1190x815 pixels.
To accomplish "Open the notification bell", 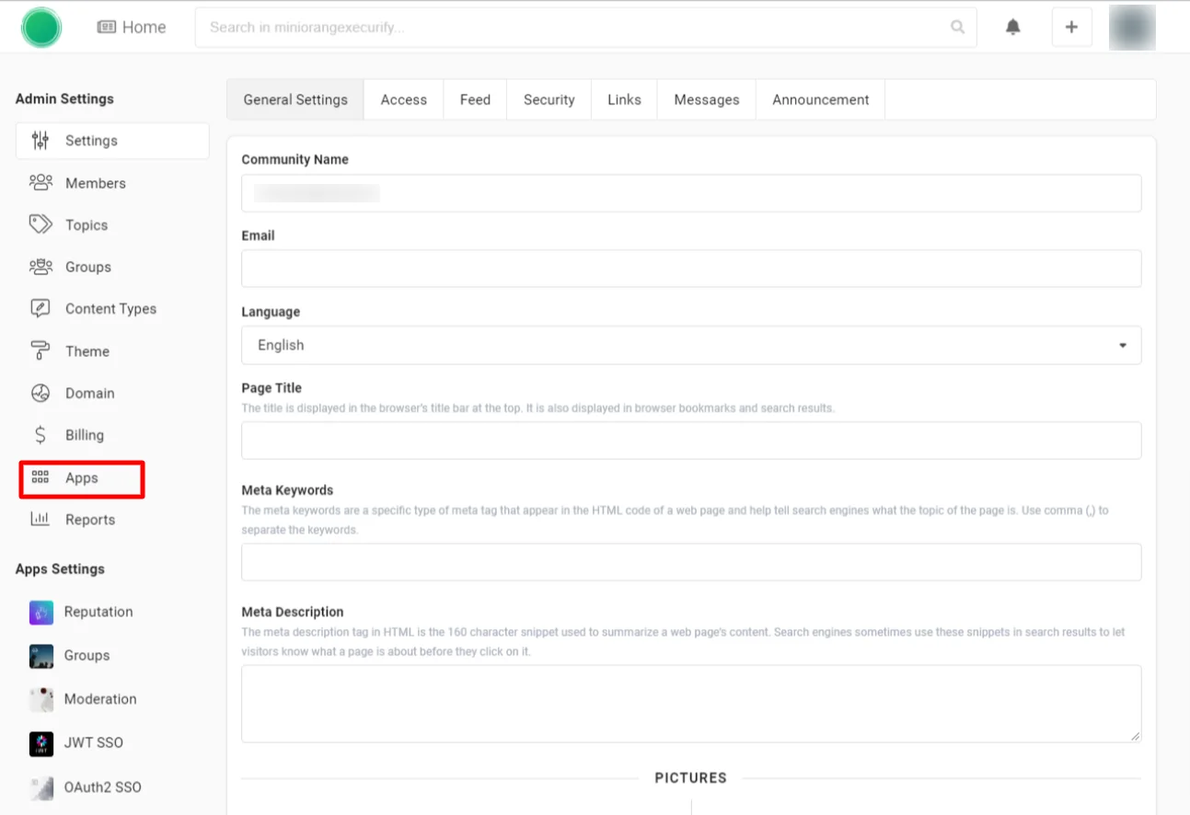I will pyautogui.click(x=1012, y=27).
